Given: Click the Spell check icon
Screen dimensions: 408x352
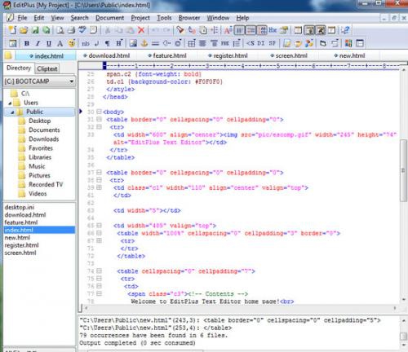Looking at the screenshot, I should (82, 30).
